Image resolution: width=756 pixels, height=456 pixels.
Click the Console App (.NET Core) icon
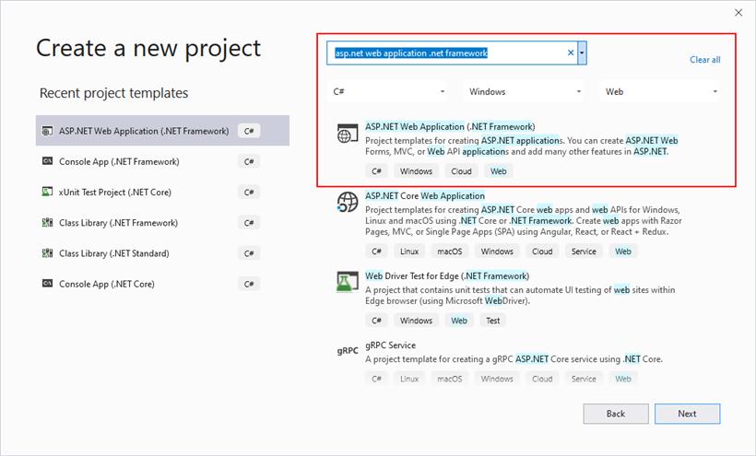coord(47,284)
